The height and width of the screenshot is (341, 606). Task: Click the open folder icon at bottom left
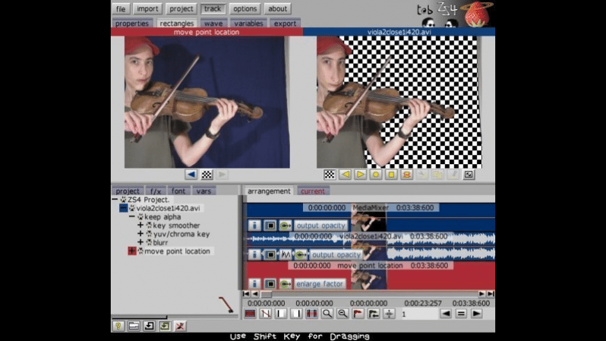[134, 326]
